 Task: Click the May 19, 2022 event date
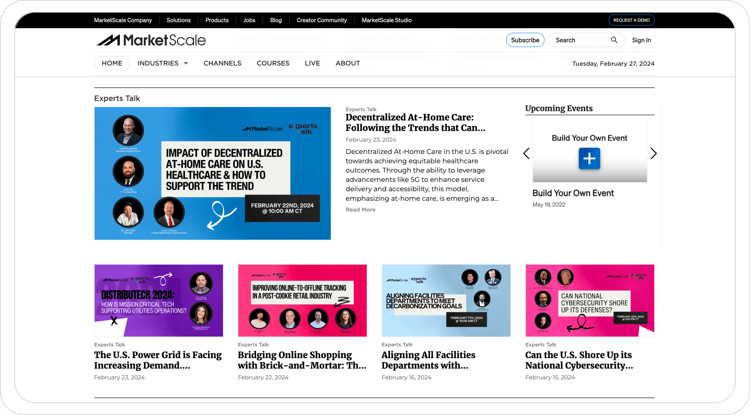[x=549, y=205]
